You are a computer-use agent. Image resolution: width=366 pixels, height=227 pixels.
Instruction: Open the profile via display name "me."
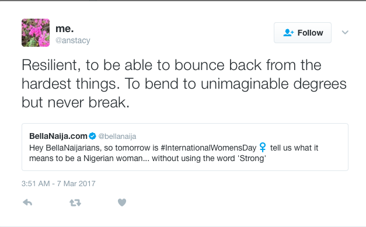[65, 29]
